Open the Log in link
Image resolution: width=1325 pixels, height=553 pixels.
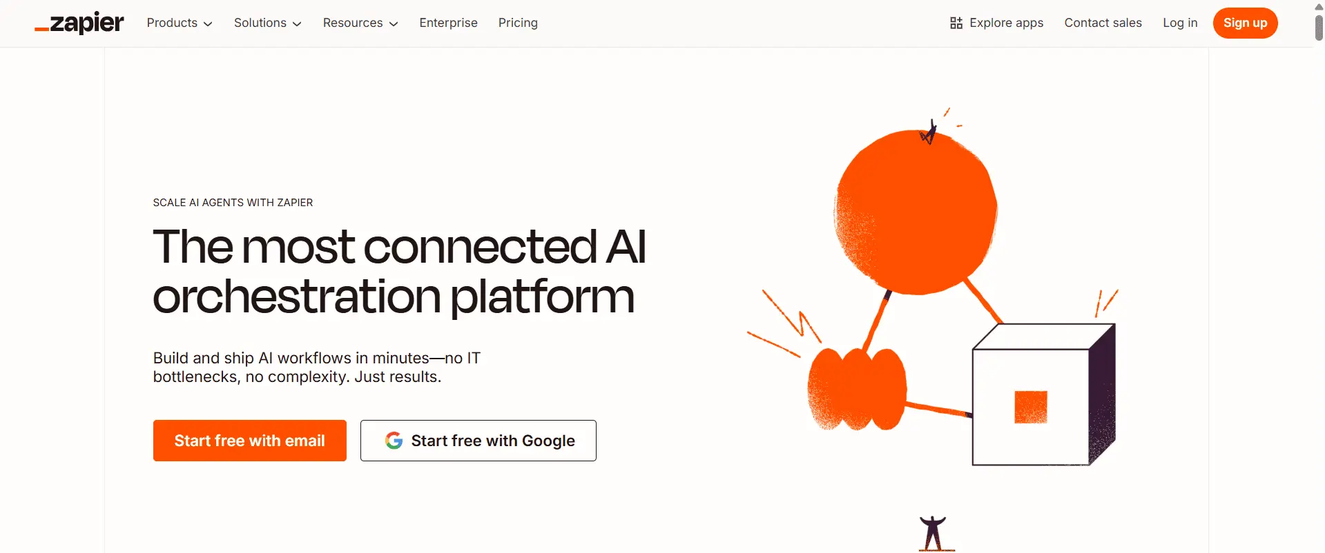tap(1179, 23)
